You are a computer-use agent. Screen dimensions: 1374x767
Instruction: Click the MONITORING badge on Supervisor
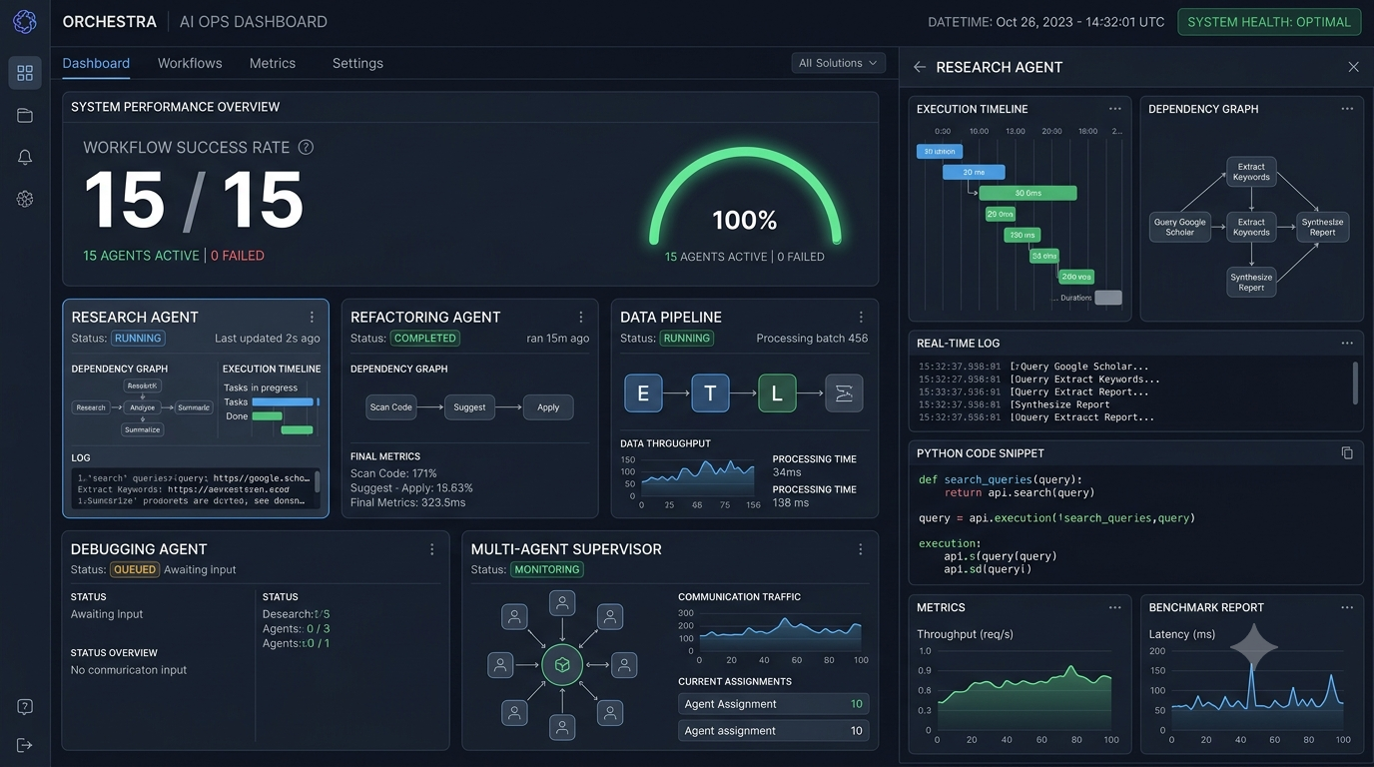(x=547, y=570)
